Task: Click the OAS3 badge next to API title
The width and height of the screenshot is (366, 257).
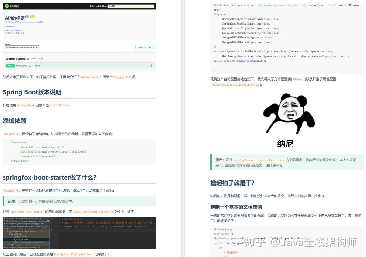Action: click(32, 17)
